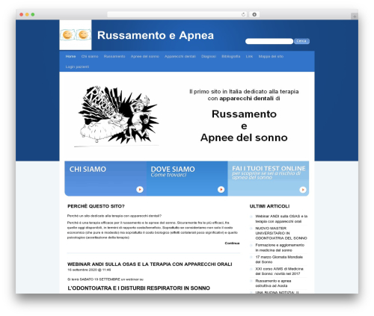Image resolution: width=374 pixels, height=316 pixels.
Task: Click the yellow minimize window button
Action: pos(27,14)
